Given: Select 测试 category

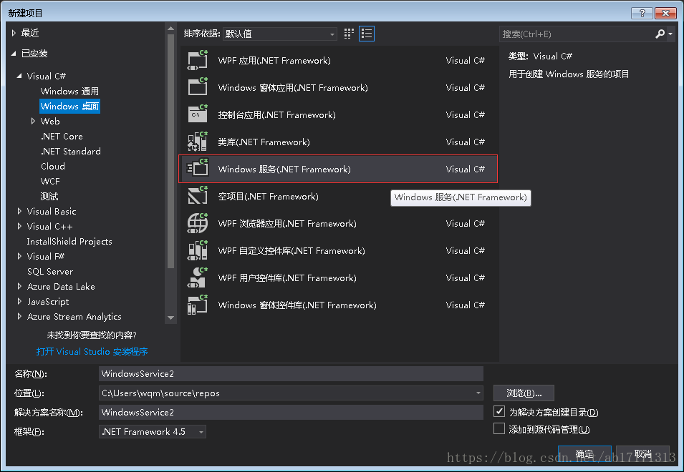Looking at the screenshot, I should 49,197.
